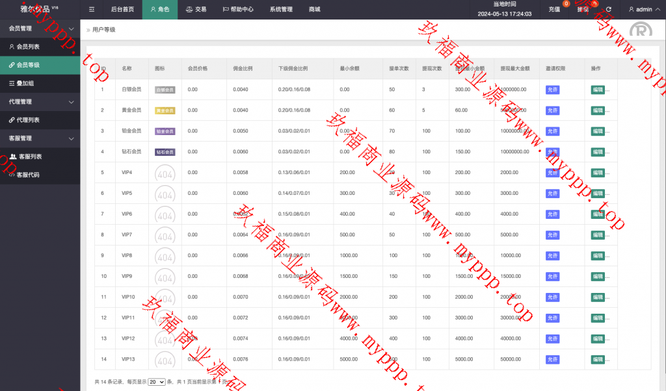
Task: Toggle 允许 invite permission for 白银会员
Action: [x=552, y=90]
